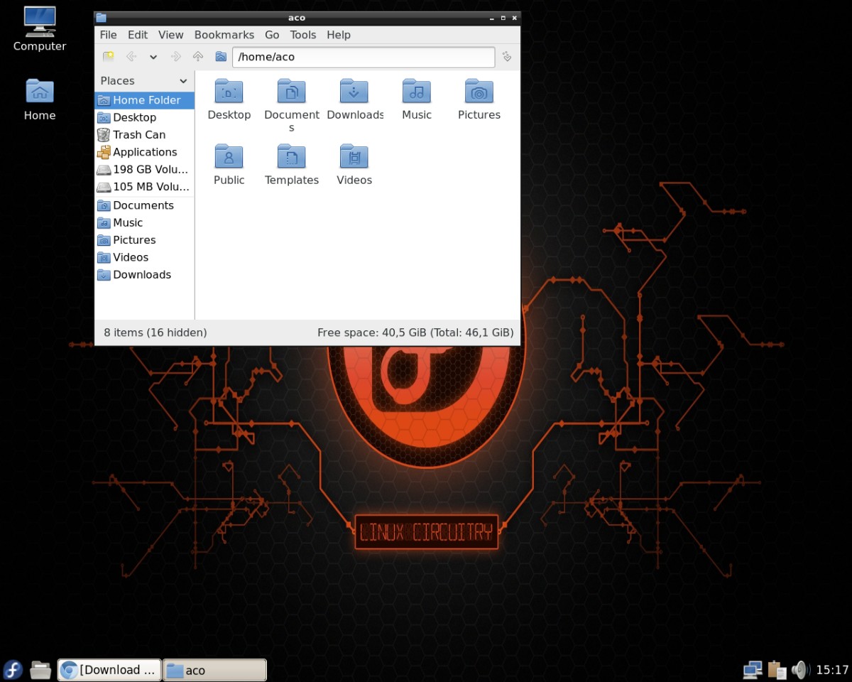The width and height of the screenshot is (852, 682).
Task: Open the clipboard manager tray icon
Action: pos(777,669)
